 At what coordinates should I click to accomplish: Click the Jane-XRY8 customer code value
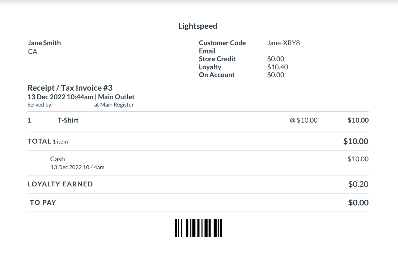click(283, 43)
